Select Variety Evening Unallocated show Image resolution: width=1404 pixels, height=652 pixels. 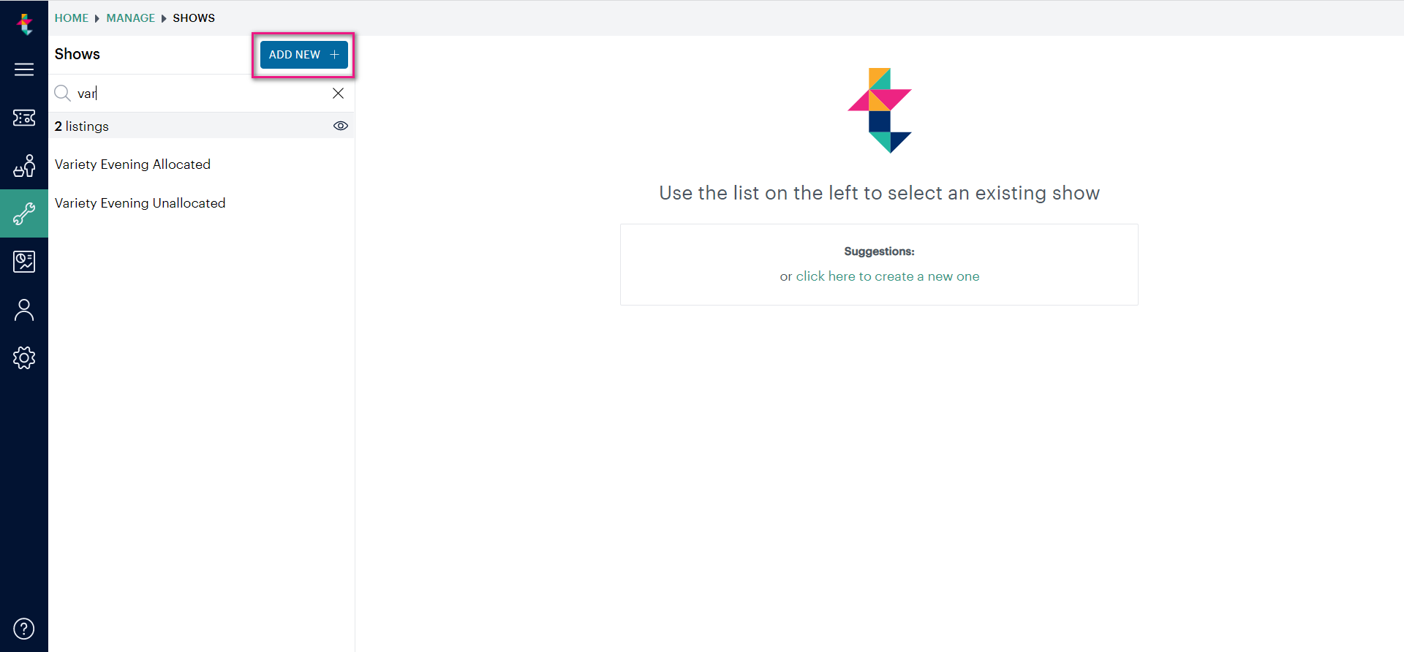(x=201, y=203)
